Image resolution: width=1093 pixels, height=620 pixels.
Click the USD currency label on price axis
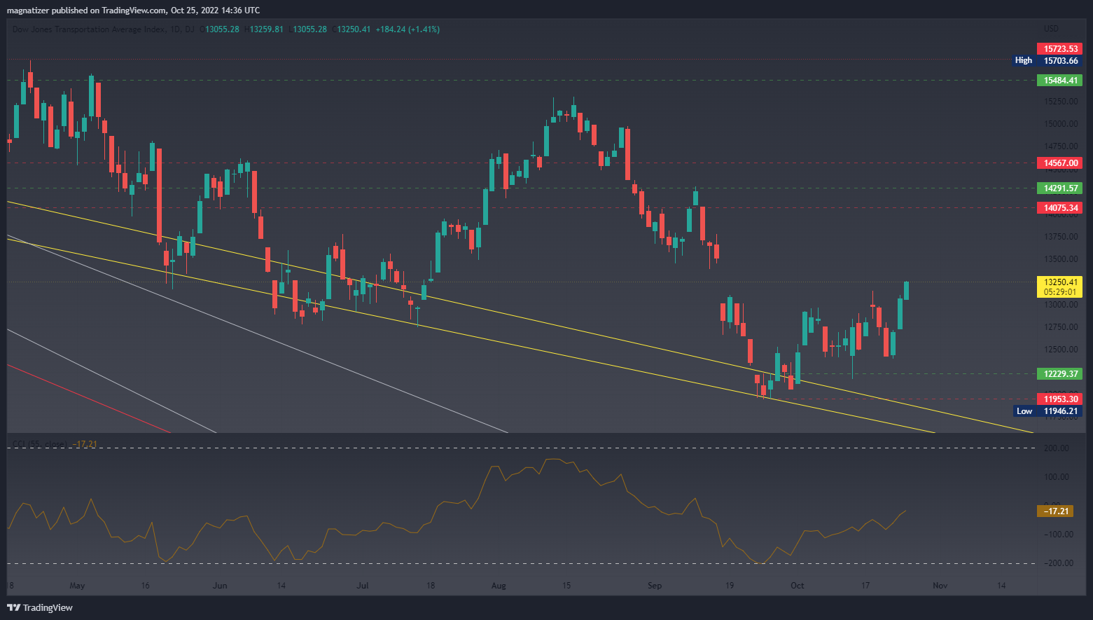click(1051, 29)
